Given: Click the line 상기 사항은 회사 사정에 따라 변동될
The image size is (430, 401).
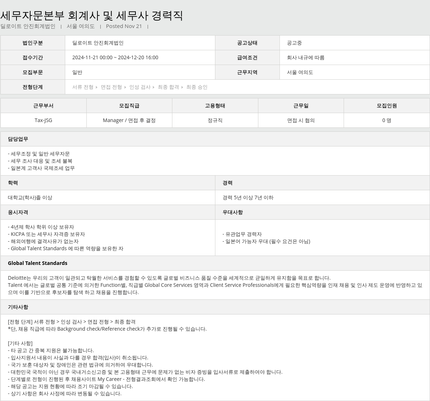Looking at the screenshot, I should pyautogui.click(x=64, y=393).
